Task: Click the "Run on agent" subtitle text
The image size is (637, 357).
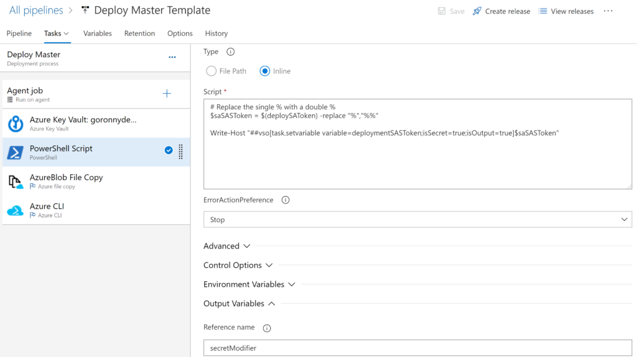Action: pyautogui.click(x=32, y=100)
